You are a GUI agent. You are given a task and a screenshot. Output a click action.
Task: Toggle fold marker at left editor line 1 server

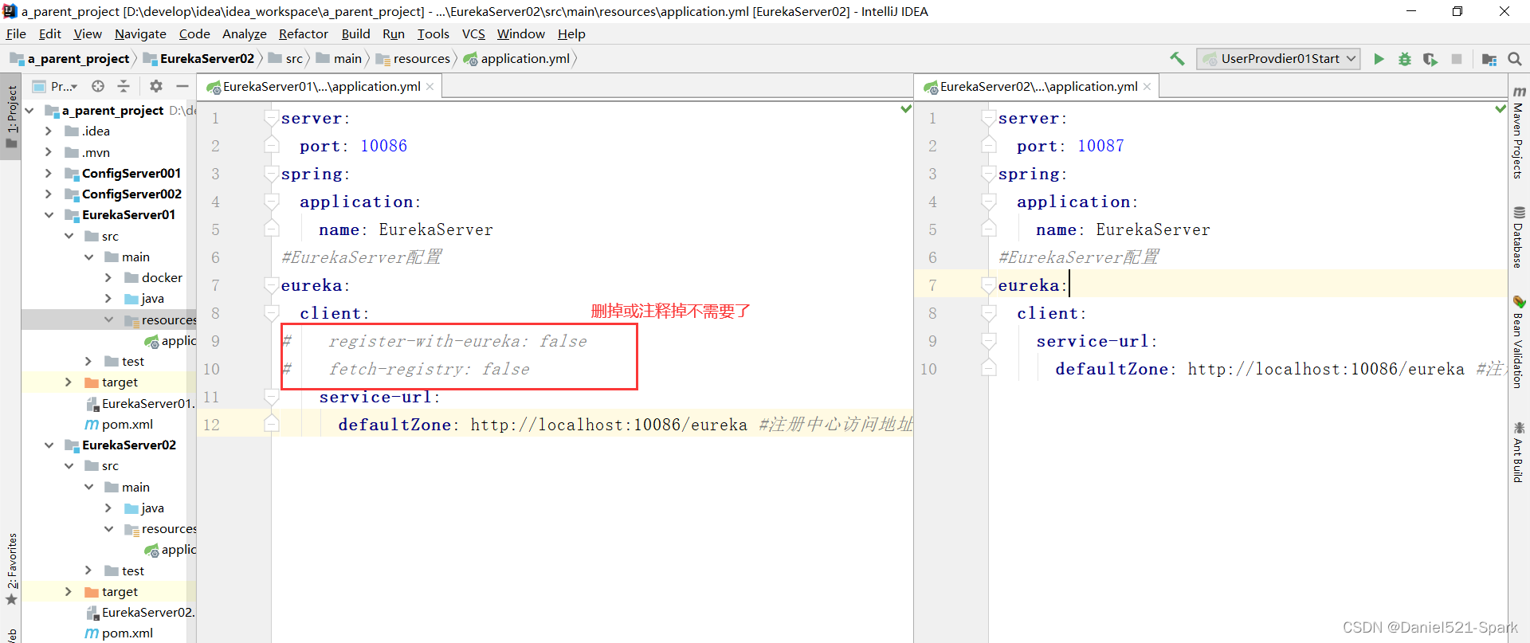[x=272, y=118]
